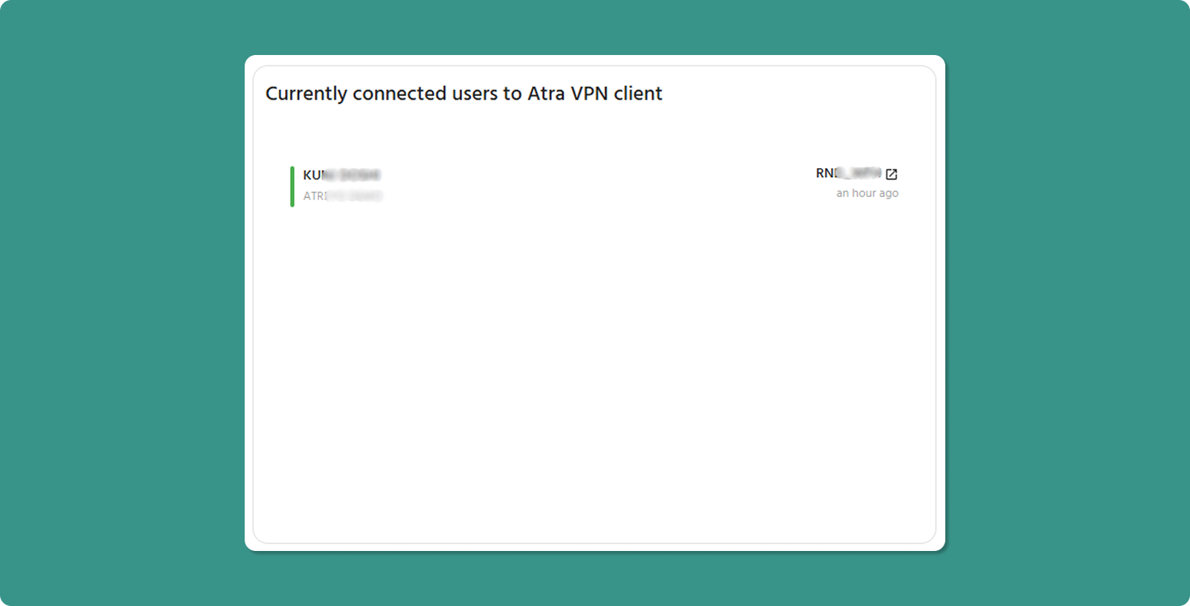Viewport: 1190px width, 606px height.
Task: Click the RN device label next to the link icon
Action: (848, 173)
